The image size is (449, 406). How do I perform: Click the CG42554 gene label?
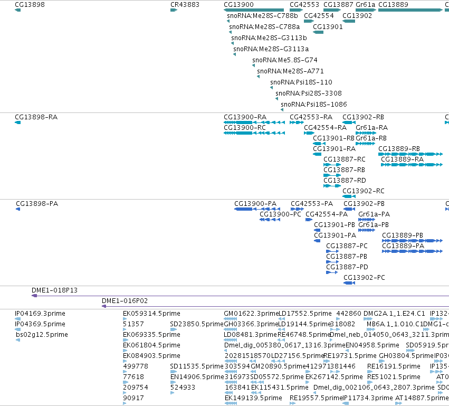pos(319,16)
